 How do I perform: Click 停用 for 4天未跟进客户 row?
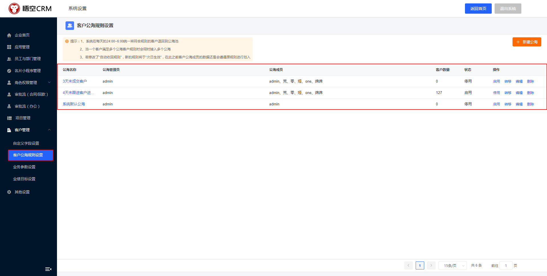point(496,93)
